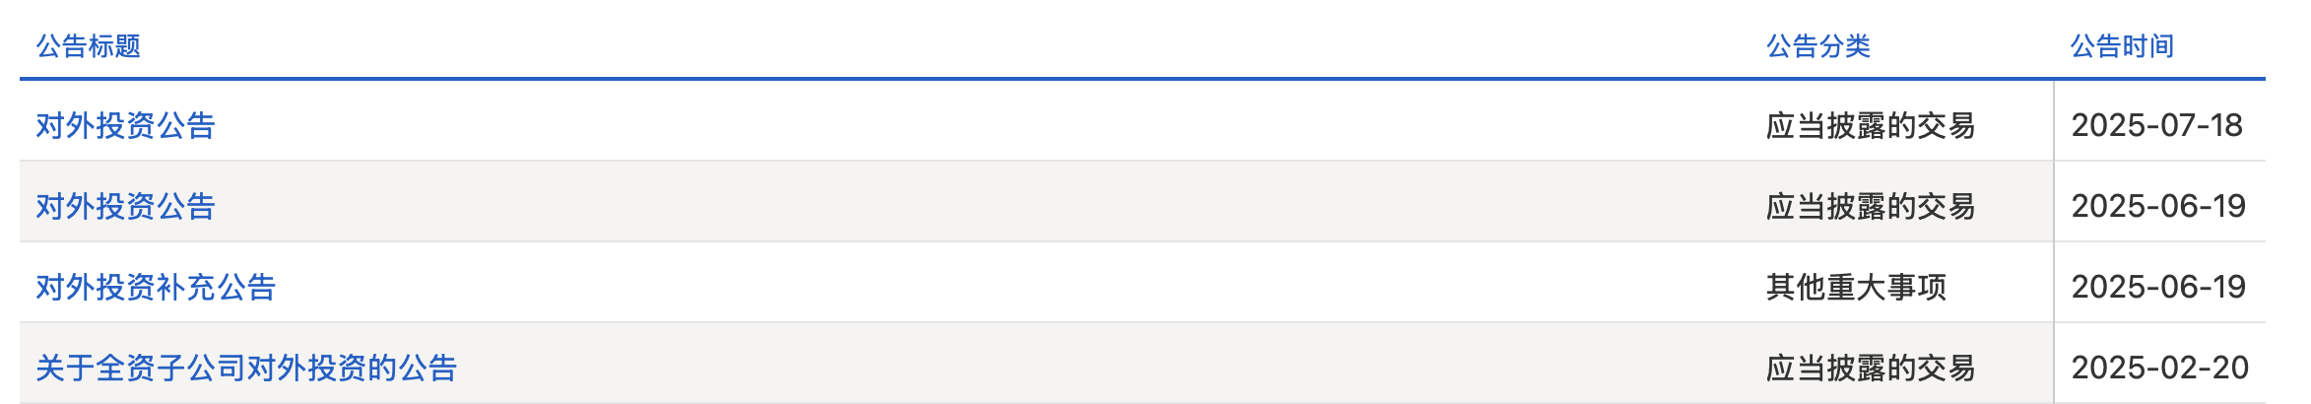The width and height of the screenshot is (2311, 404).
Task: Select the 2025-06-19 date in second row
Action: coord(2158,206)
